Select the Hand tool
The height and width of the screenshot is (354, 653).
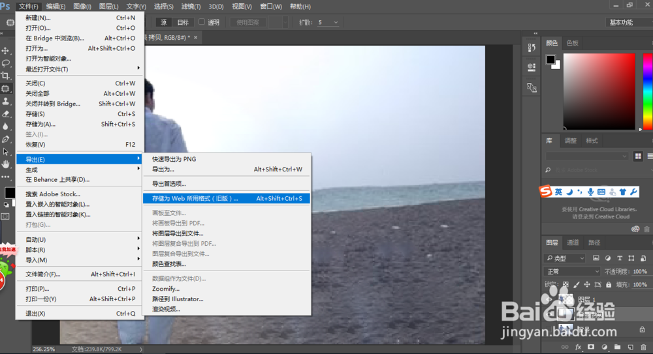tap(5, 164)
